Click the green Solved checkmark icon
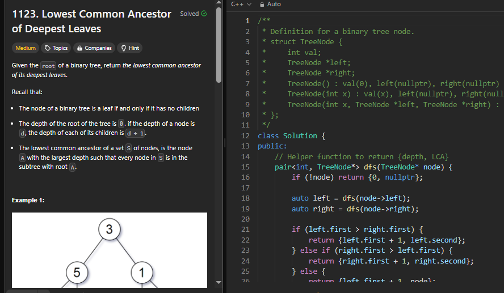The image size is (504, 293). point(204,14)
